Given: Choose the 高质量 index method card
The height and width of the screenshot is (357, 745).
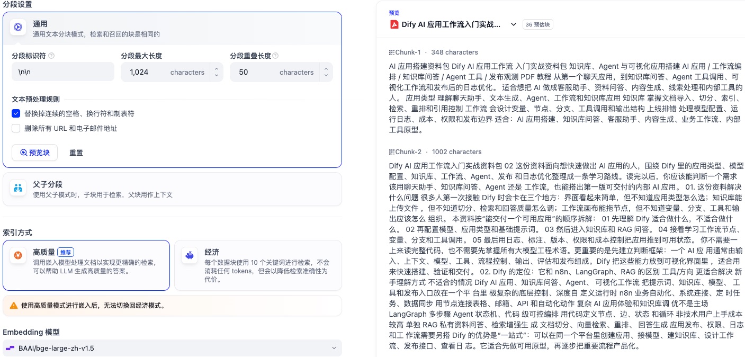Looking at the screenshot, I should [x=86, y=265].
